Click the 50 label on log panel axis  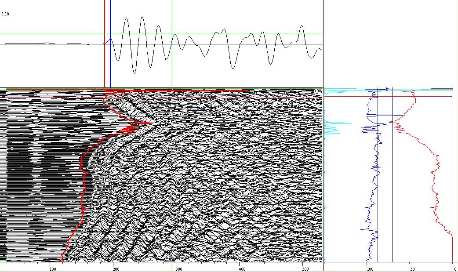click(x=412, y=268)
